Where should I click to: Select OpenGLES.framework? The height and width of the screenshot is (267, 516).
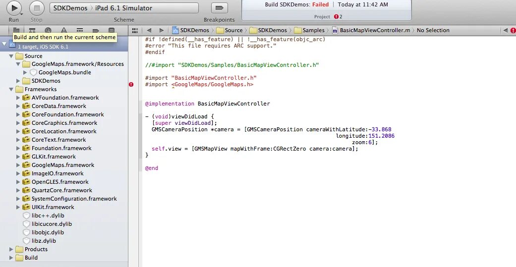pos(60,182)
